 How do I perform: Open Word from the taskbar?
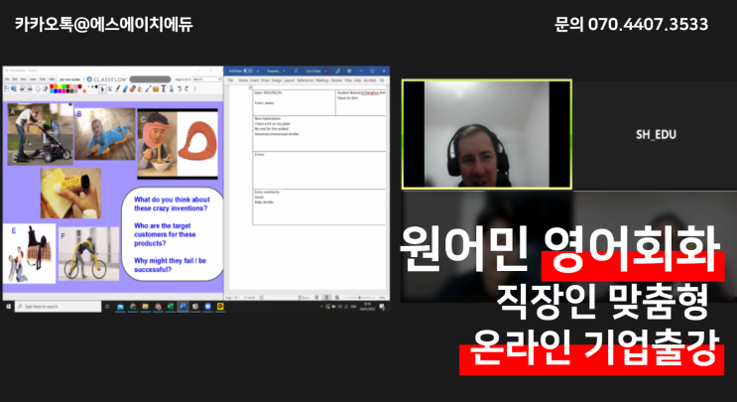tap(183, 306)
